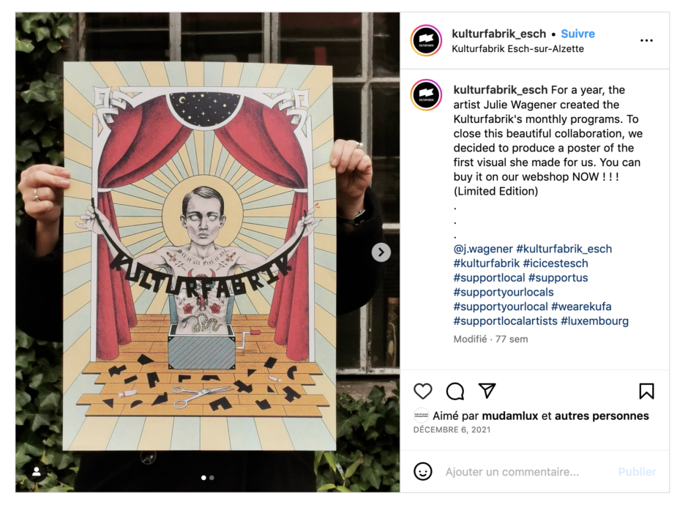Like the post with the heart icon
Screen dimensions: 688x507
(x=423, y=391)
